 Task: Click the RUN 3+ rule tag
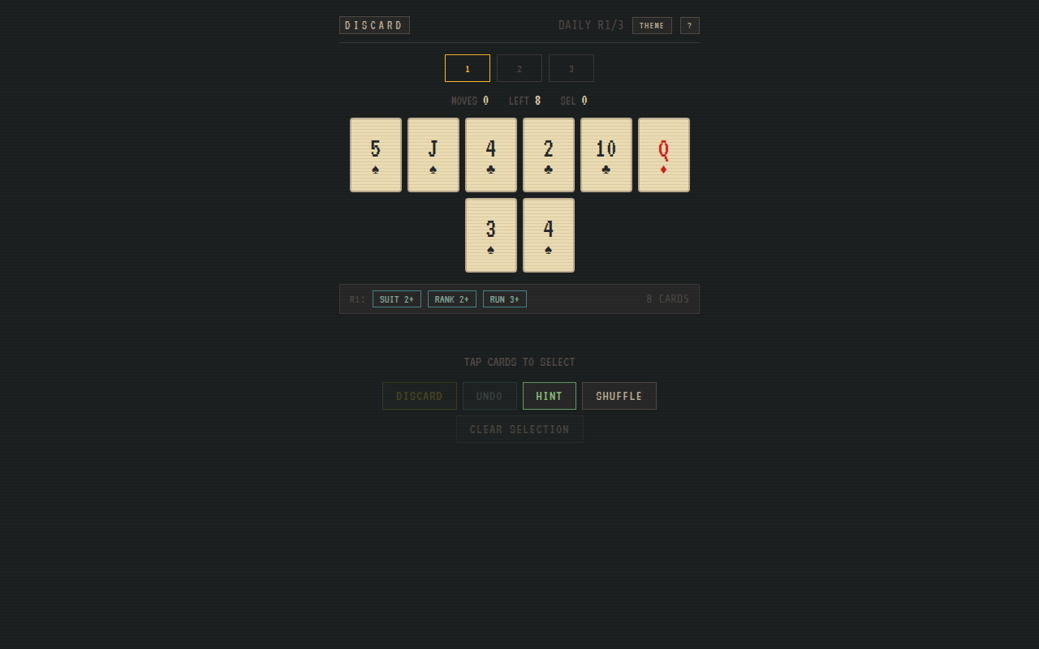click(504, 299)
